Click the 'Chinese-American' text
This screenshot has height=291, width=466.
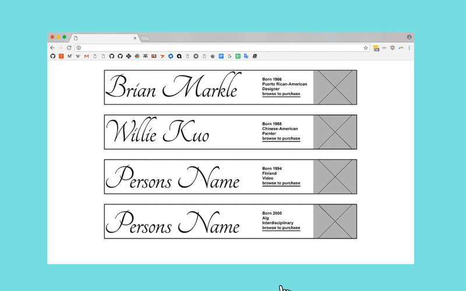(x=280, y=129)
